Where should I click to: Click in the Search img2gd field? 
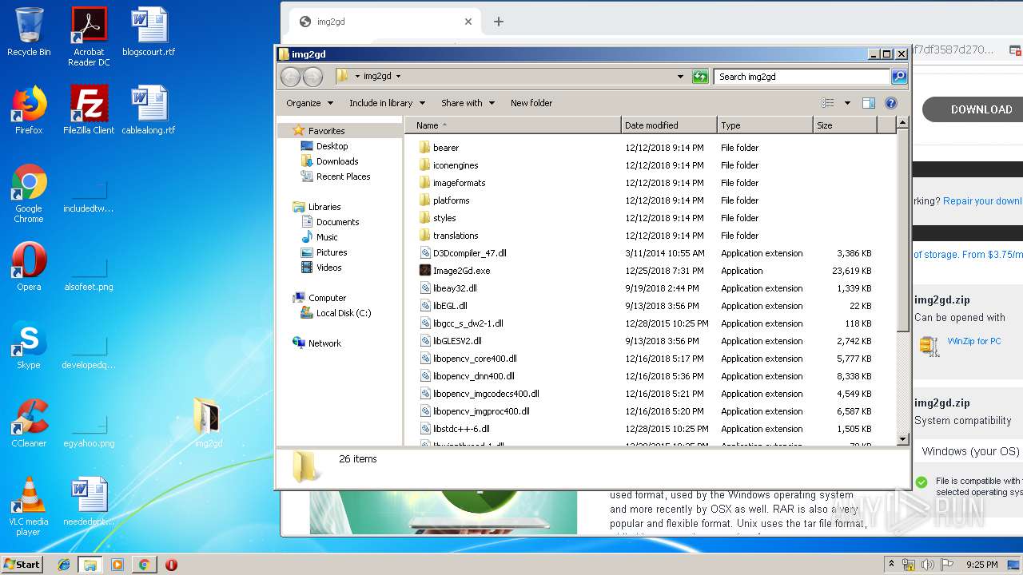tap(802, 77)
